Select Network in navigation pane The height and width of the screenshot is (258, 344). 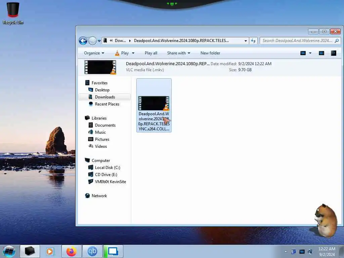(x=99, y=196)
